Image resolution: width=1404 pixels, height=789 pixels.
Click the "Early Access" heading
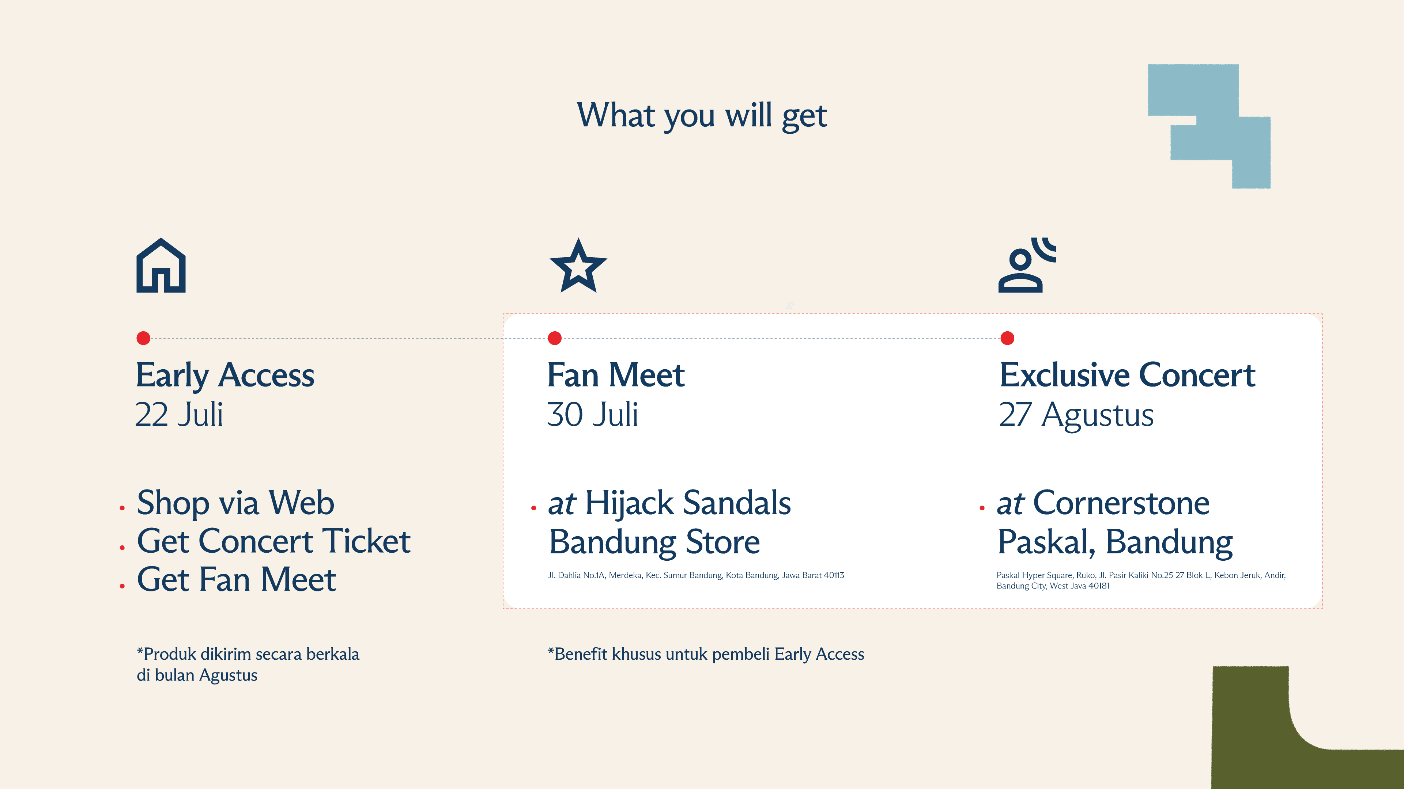click(224, 375)
